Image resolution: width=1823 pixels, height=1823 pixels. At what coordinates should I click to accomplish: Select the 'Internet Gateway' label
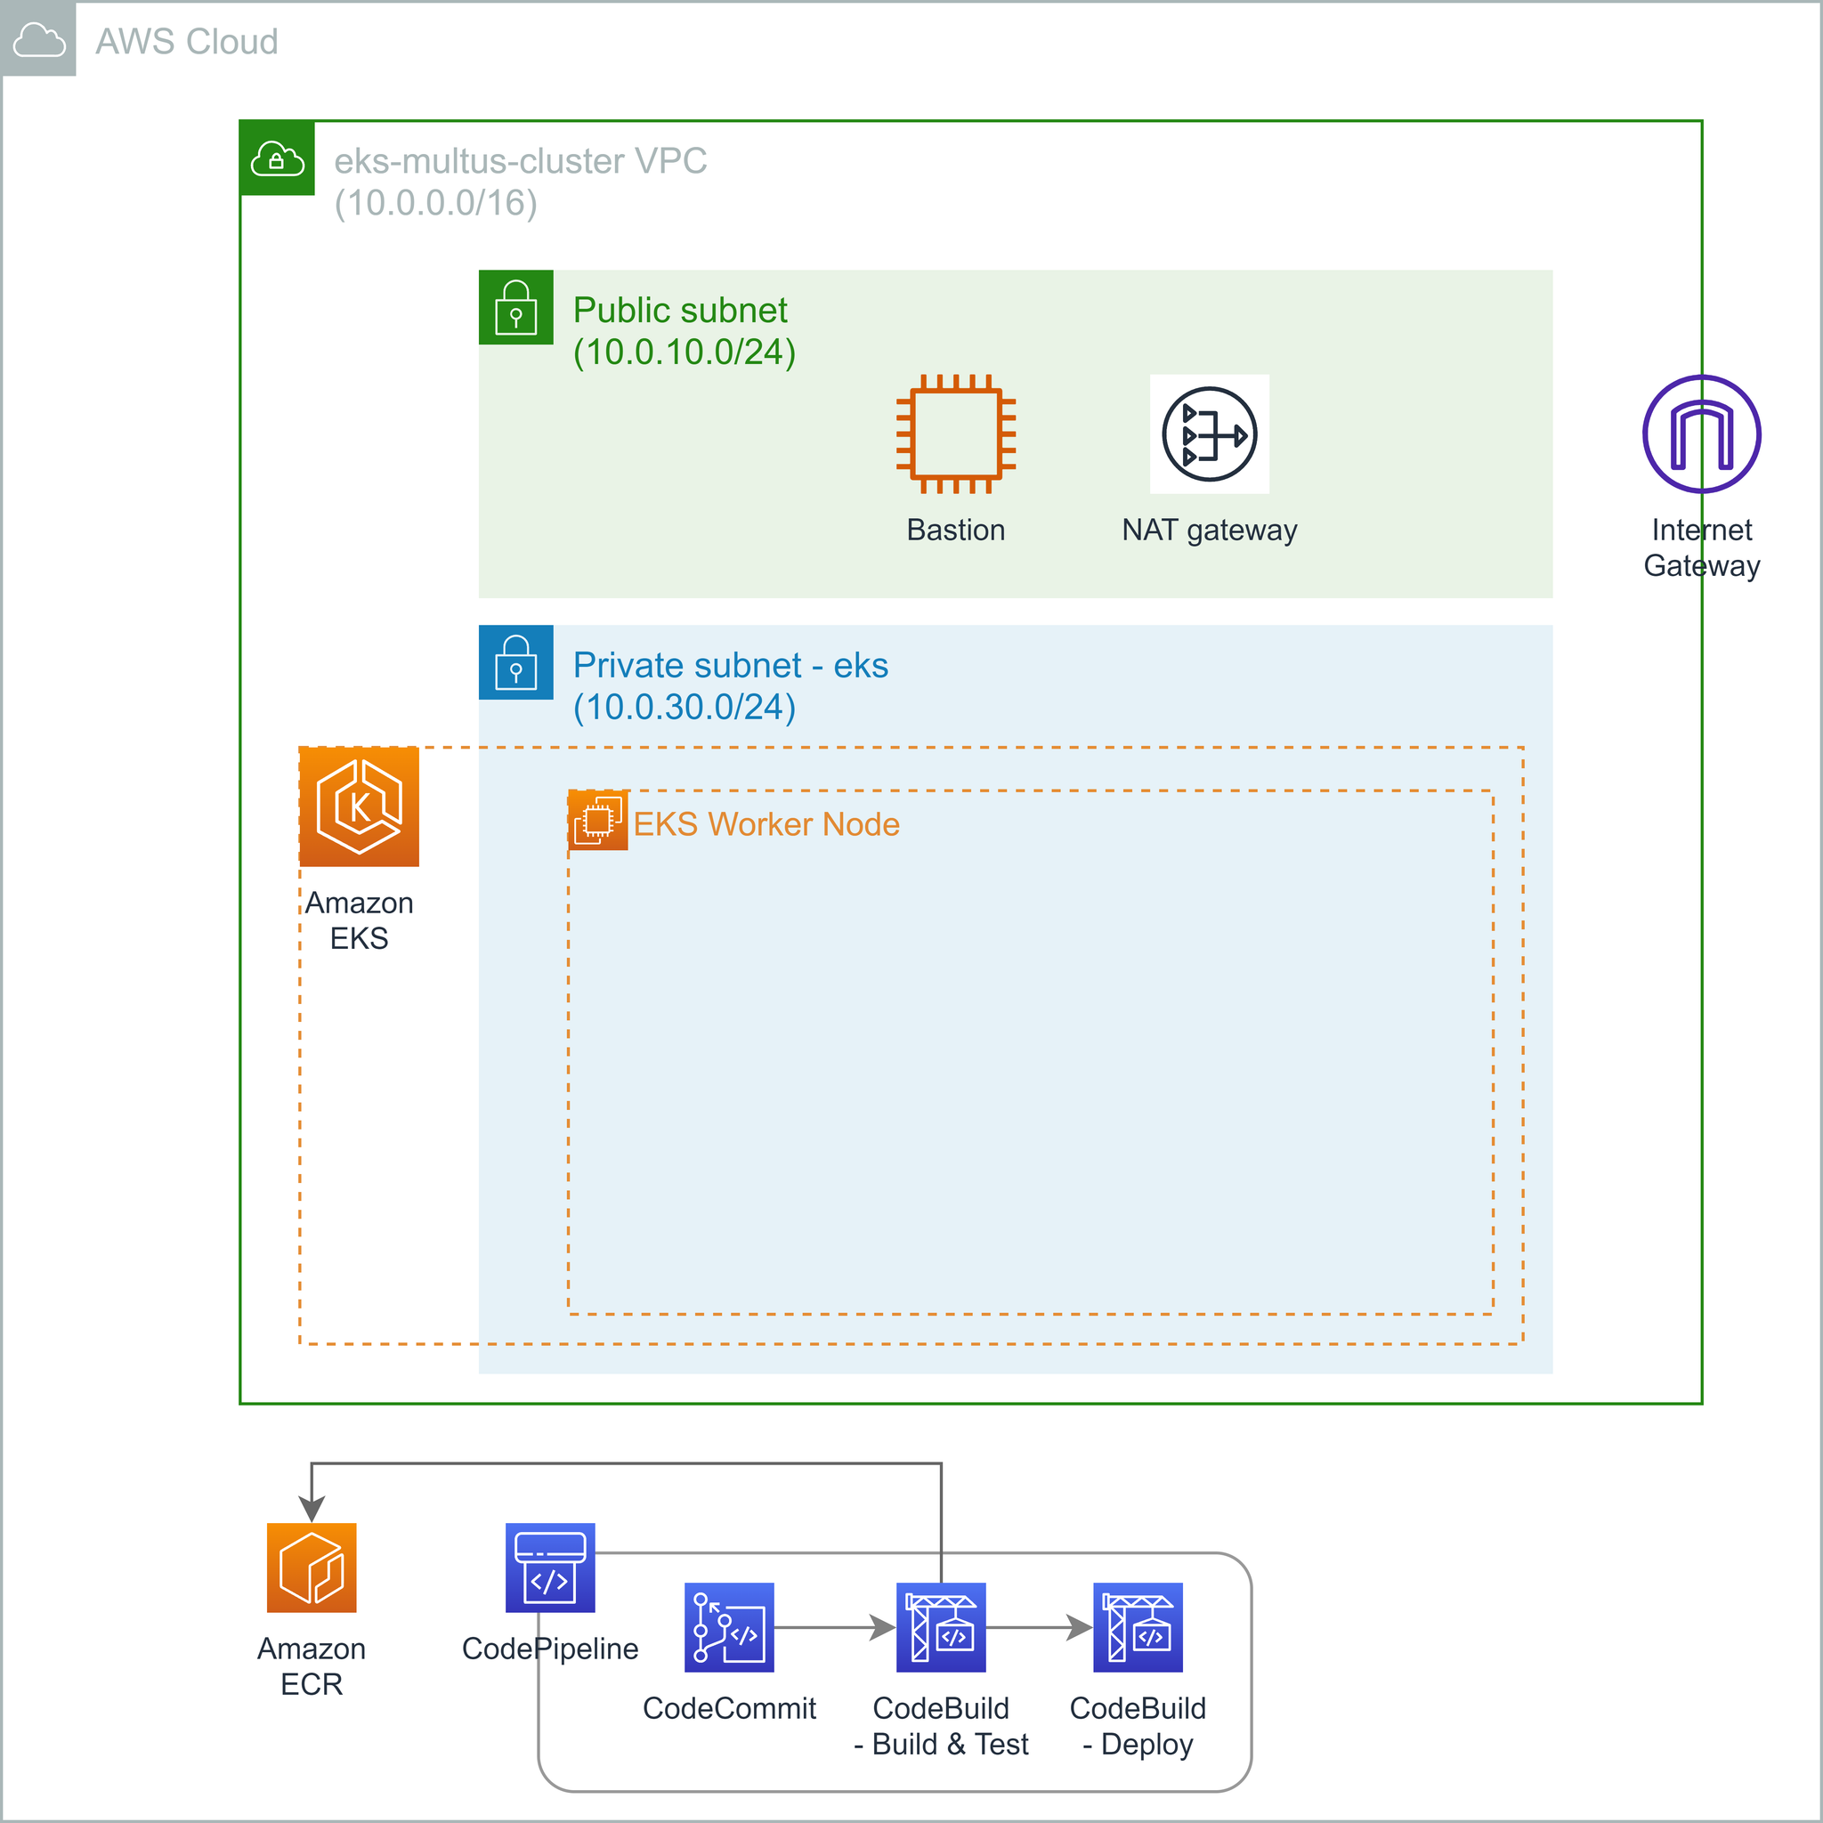pyautogui.click(x=1701, y=547)
